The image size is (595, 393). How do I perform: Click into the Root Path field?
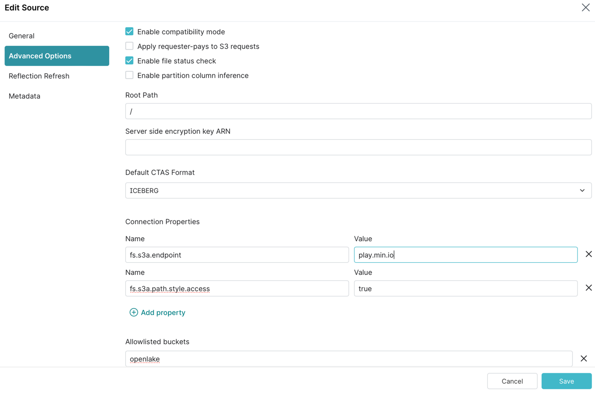[x=358, y=111]
